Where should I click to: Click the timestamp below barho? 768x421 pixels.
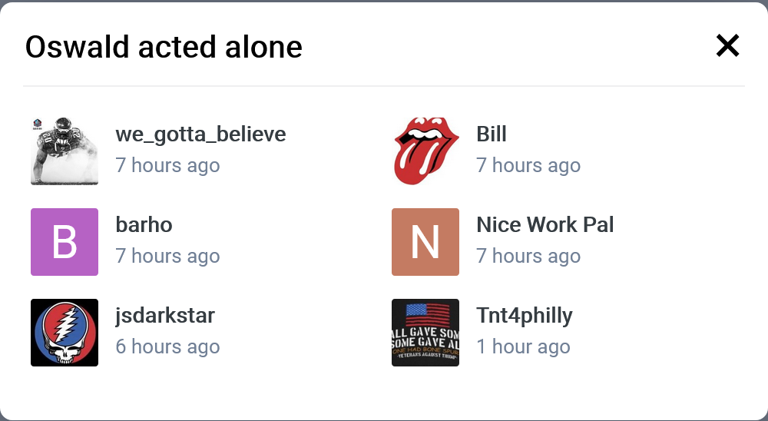(167, 256)
